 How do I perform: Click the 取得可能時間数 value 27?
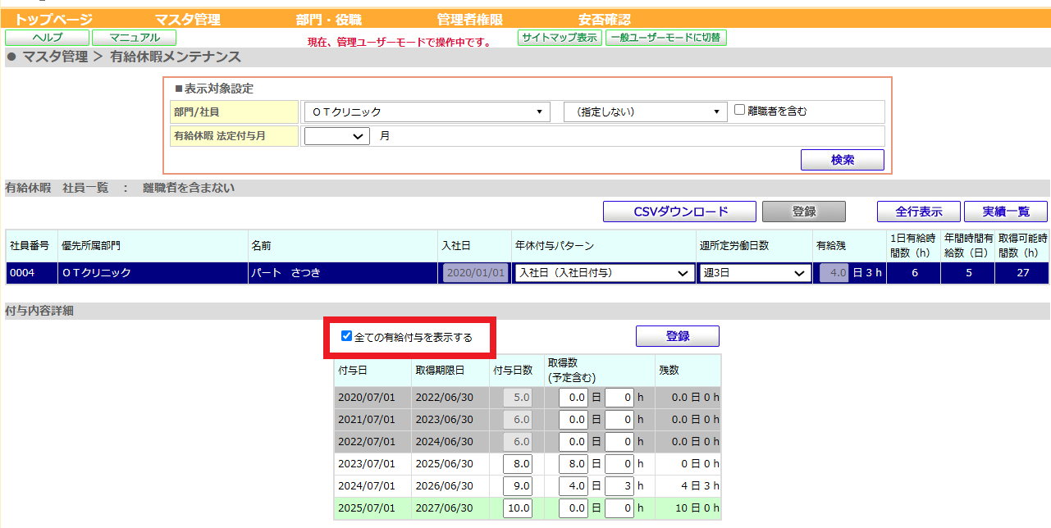(1022, 273)
